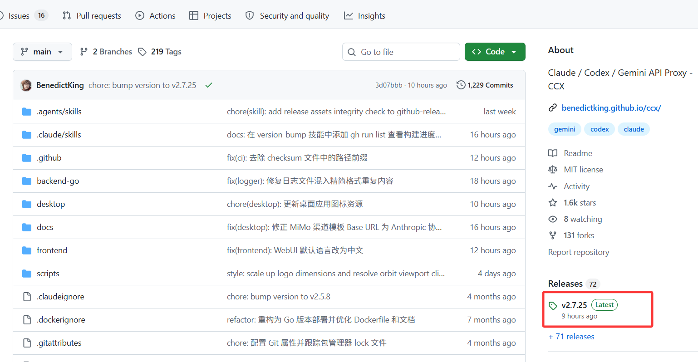The image size is (698, 362).
Task: View the 1,229 Commits history
Action: pos(485,85)
